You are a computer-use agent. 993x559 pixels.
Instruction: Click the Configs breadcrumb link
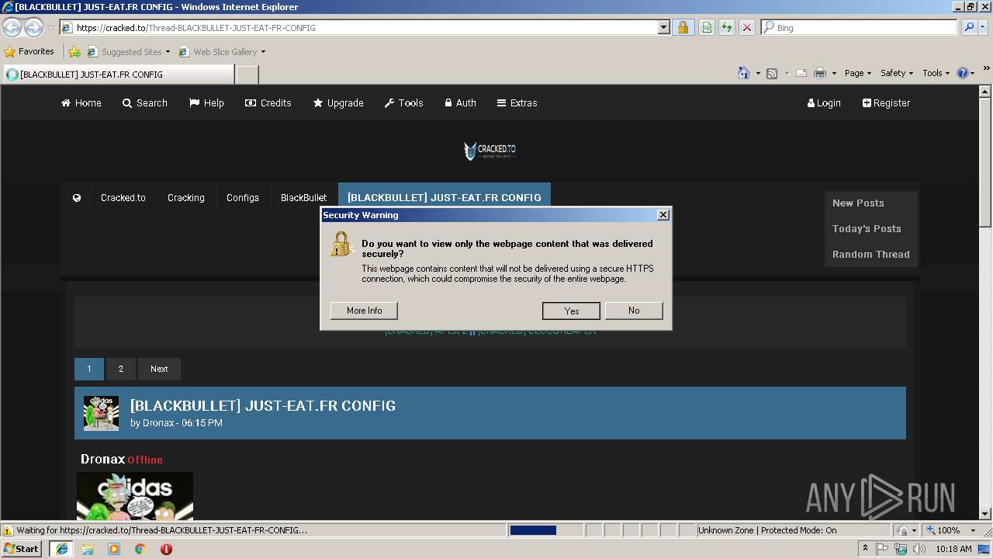[x=243, y=198]
